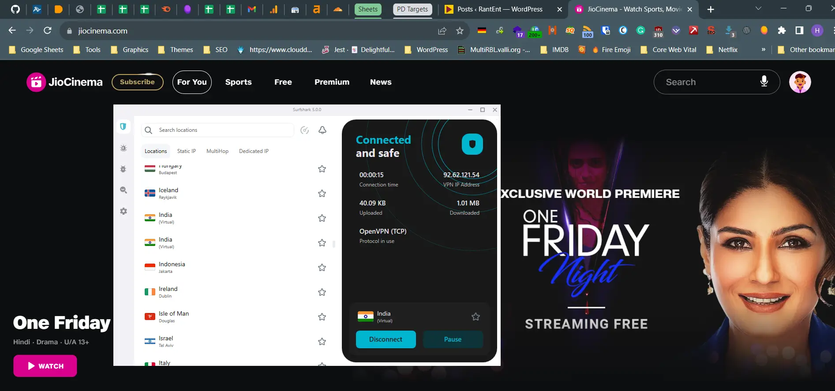Switch to the MultiHop tab
Image resolution: width=835 pixels, height=391 pixels.
(x=217, y=151)
